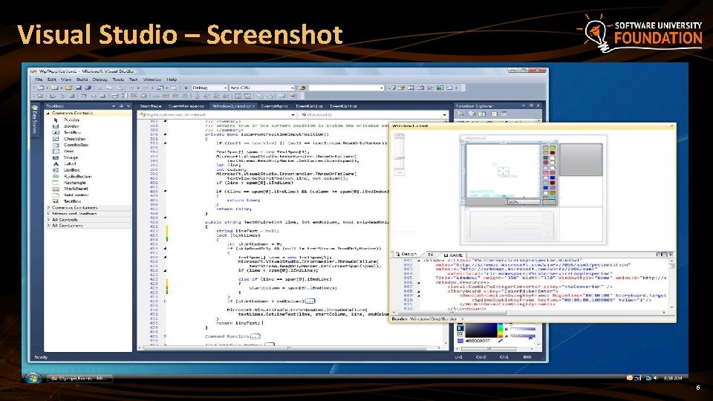Click the Solution Explorer Properties icon
This screenshot has width=713, height=401.
461,114
